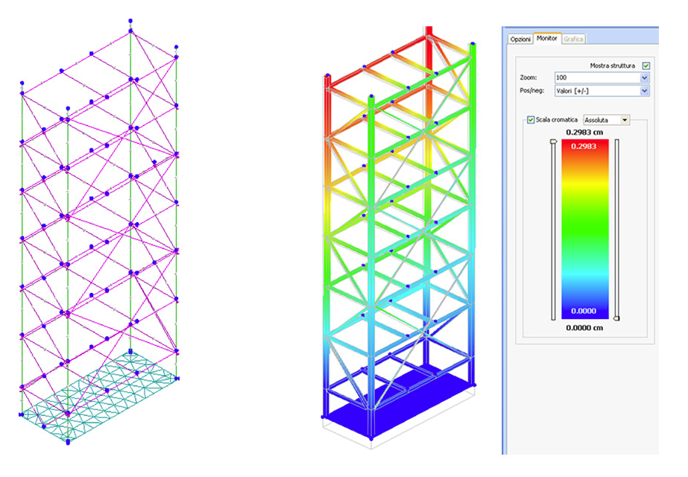Toggle the Mostra struttura checkbox

point(646,66)
